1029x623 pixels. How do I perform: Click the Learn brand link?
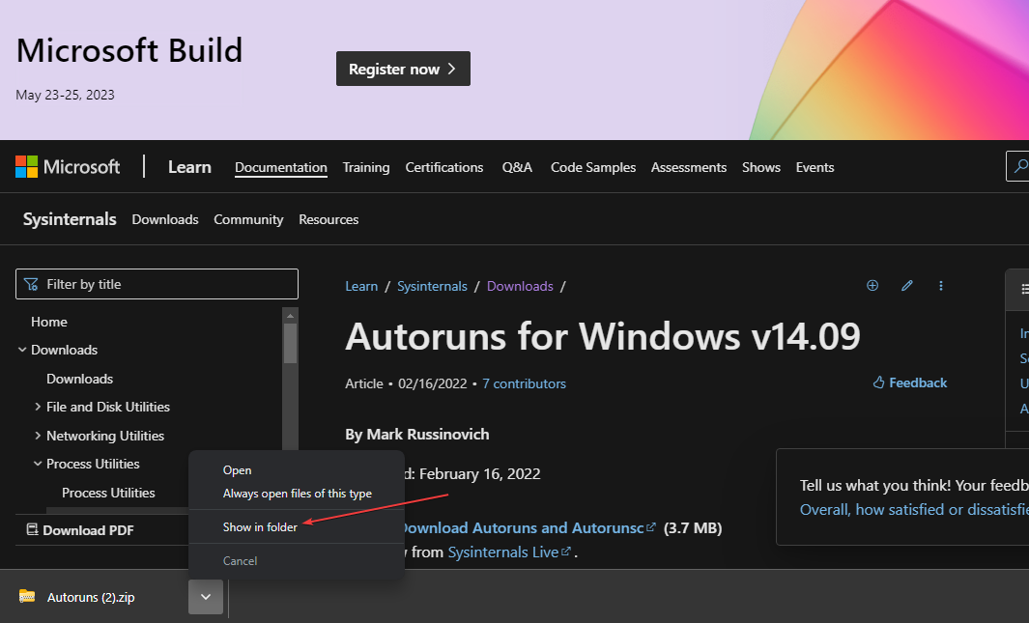(189, 167)
